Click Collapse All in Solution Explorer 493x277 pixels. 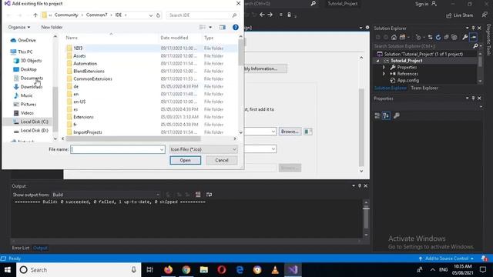coord(446,37)
